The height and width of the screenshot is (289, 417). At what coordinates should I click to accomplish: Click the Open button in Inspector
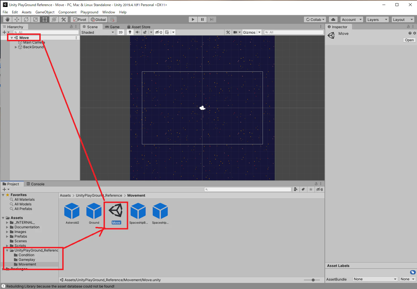409,40
